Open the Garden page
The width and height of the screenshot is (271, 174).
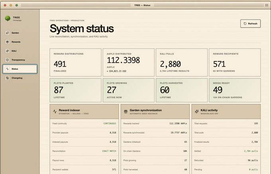20,33
